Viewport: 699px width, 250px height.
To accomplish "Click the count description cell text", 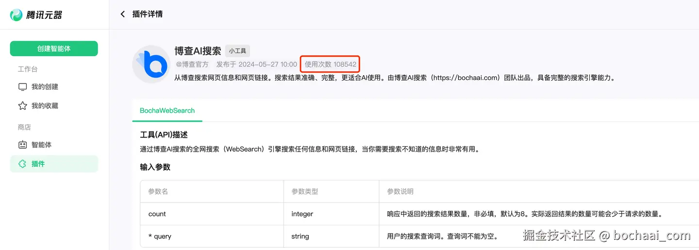I will (525, 214).
